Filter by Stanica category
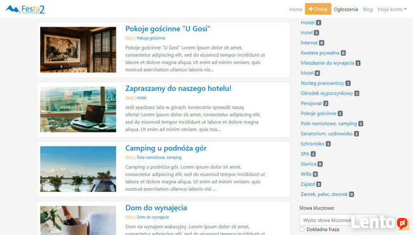The width and height of the screenshot is (413, 235). [x=308, y=164]
